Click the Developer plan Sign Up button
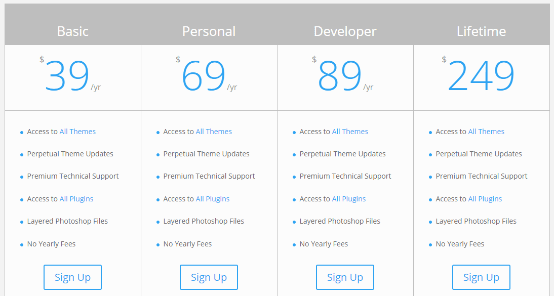The height and width of the screenshot is (296, 554). coord(345,277)
